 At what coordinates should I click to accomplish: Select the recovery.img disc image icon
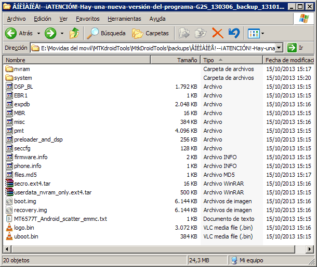9,210
